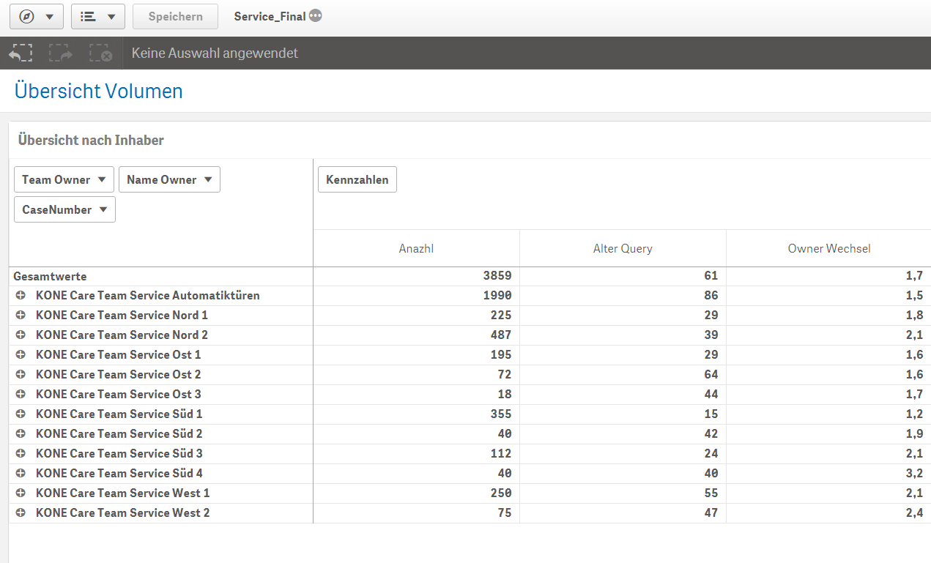Click Keine Auswahl angewendet selection bar text

point(215,53)
